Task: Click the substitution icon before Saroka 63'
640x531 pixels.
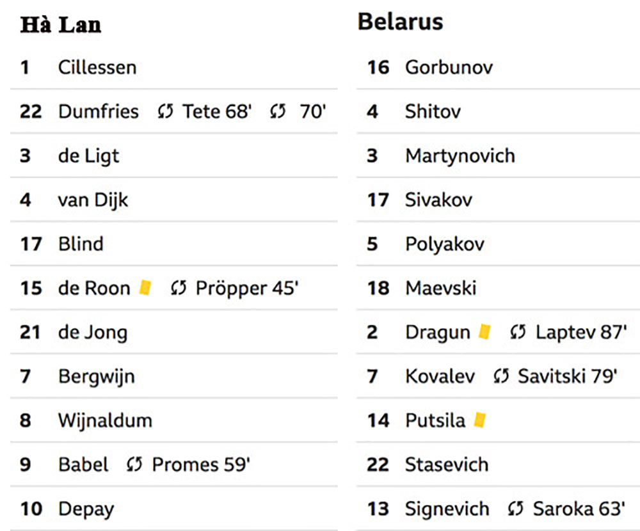Action: [x=516, y=509]
